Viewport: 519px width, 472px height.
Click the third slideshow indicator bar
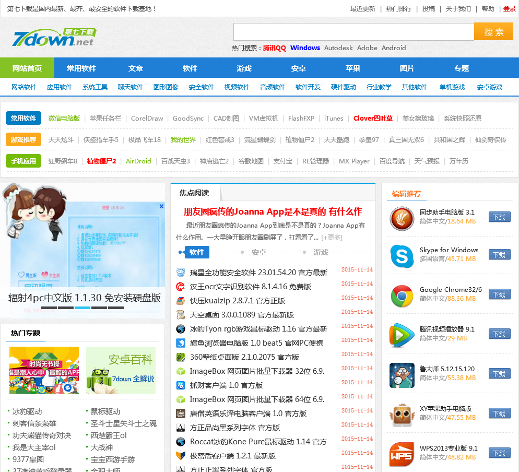[82, 308]
